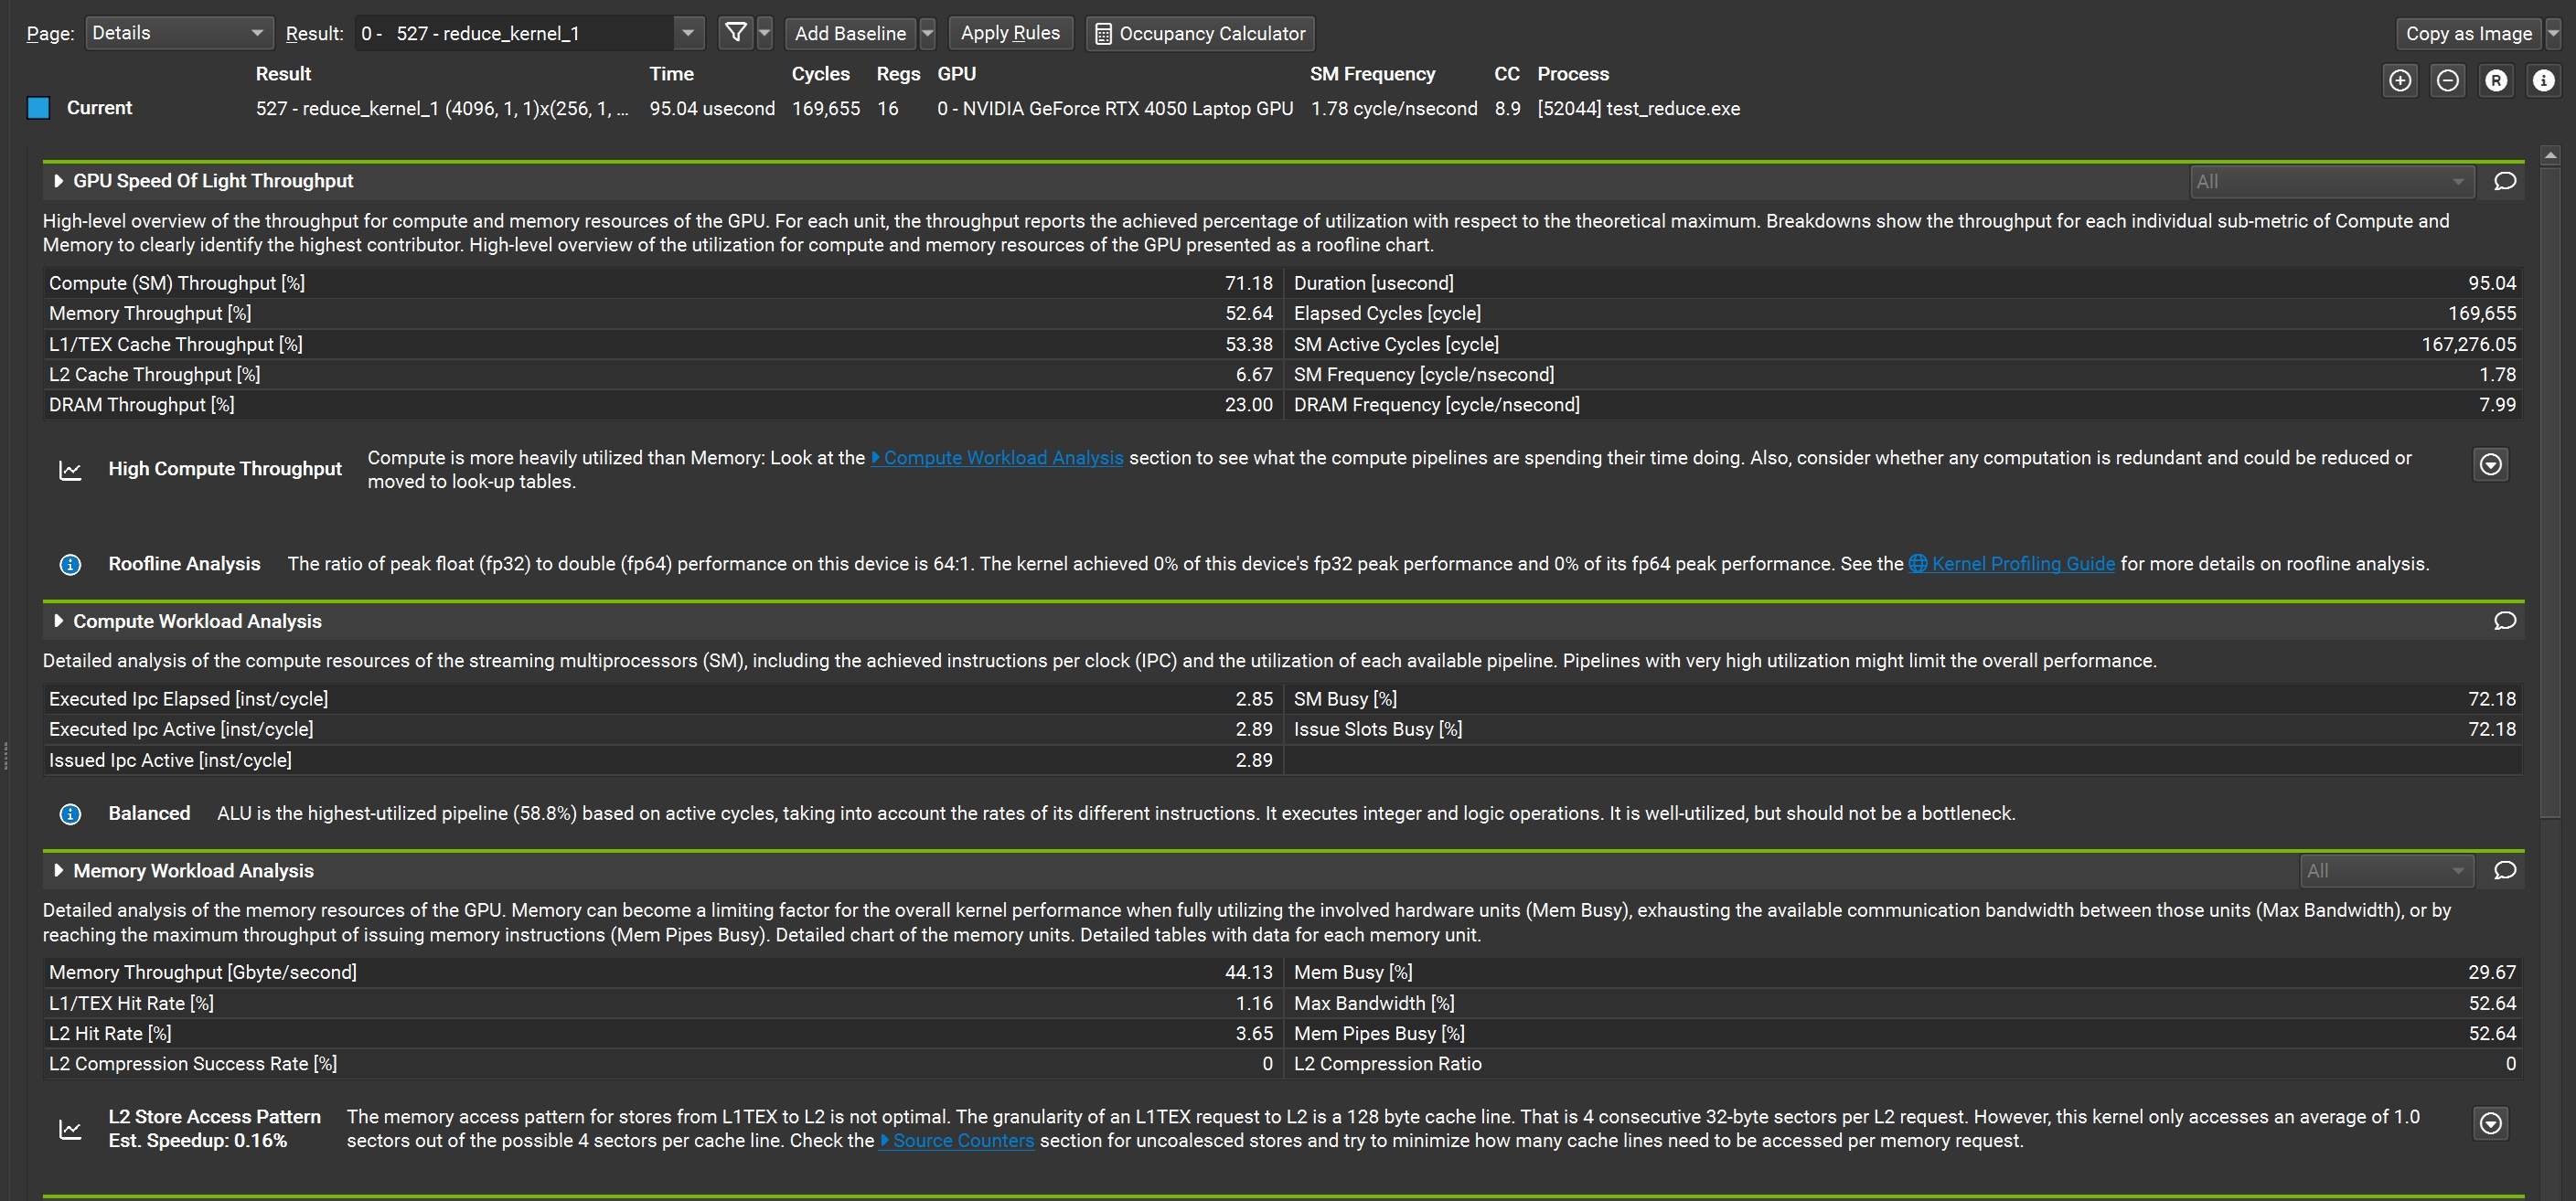Click the info circle icon in the header

2544,81
